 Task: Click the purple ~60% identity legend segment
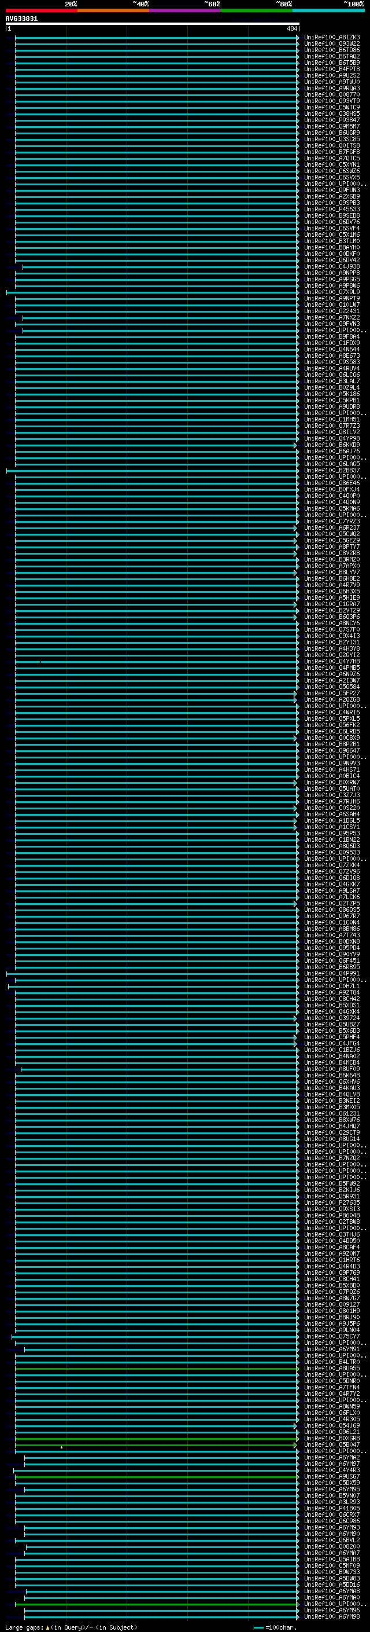[x=186, y=10]
